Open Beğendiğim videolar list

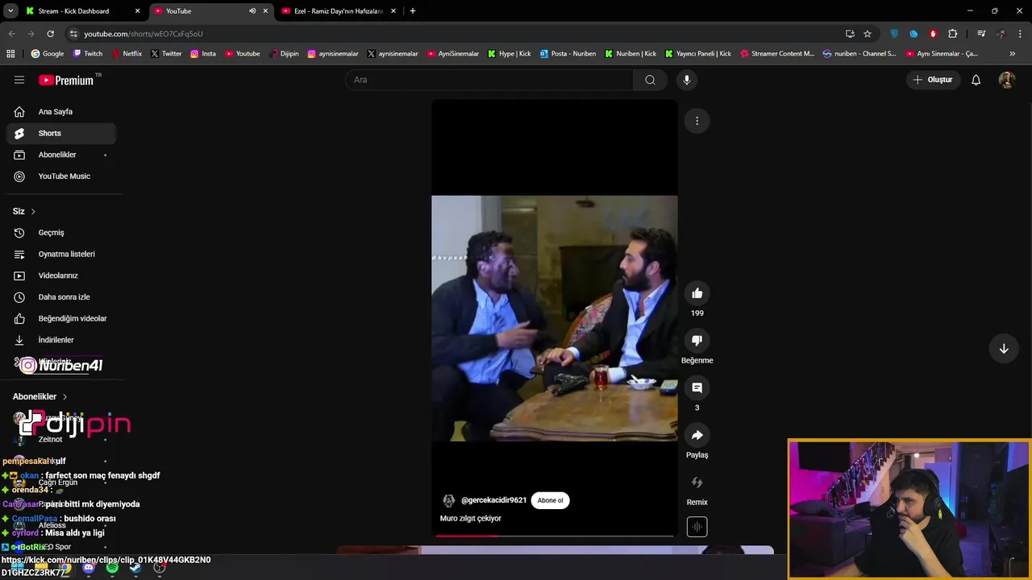[x=61, y=318]
